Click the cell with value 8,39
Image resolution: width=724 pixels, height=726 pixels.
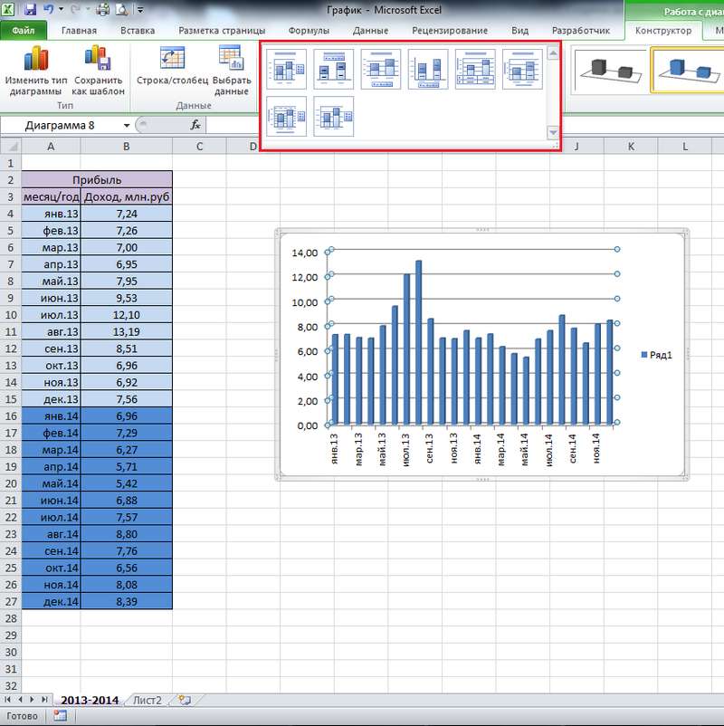point(127,601)
